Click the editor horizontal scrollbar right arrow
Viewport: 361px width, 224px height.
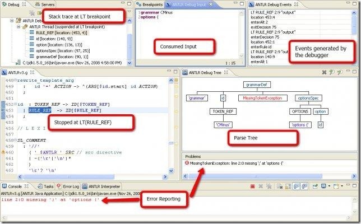[165, 176]
